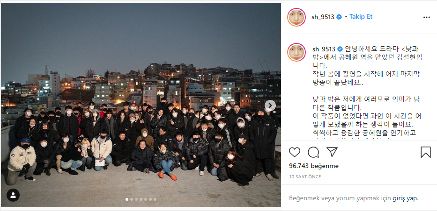Click the caption profile avatar
This screenshot has width=437, height=211.
tap(296, 52)
